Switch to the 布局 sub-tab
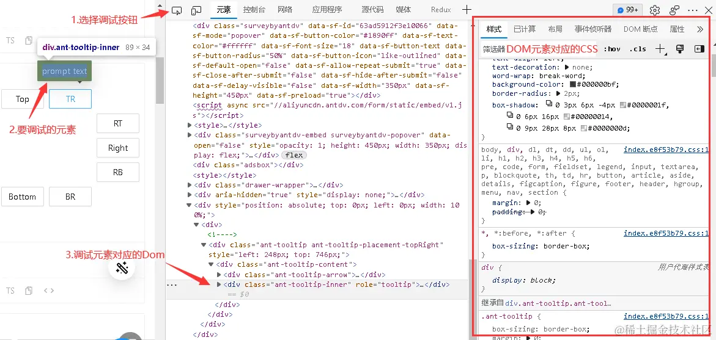This screenshot has height=340, width=716. pyautogui.click(x=555, y=29)
